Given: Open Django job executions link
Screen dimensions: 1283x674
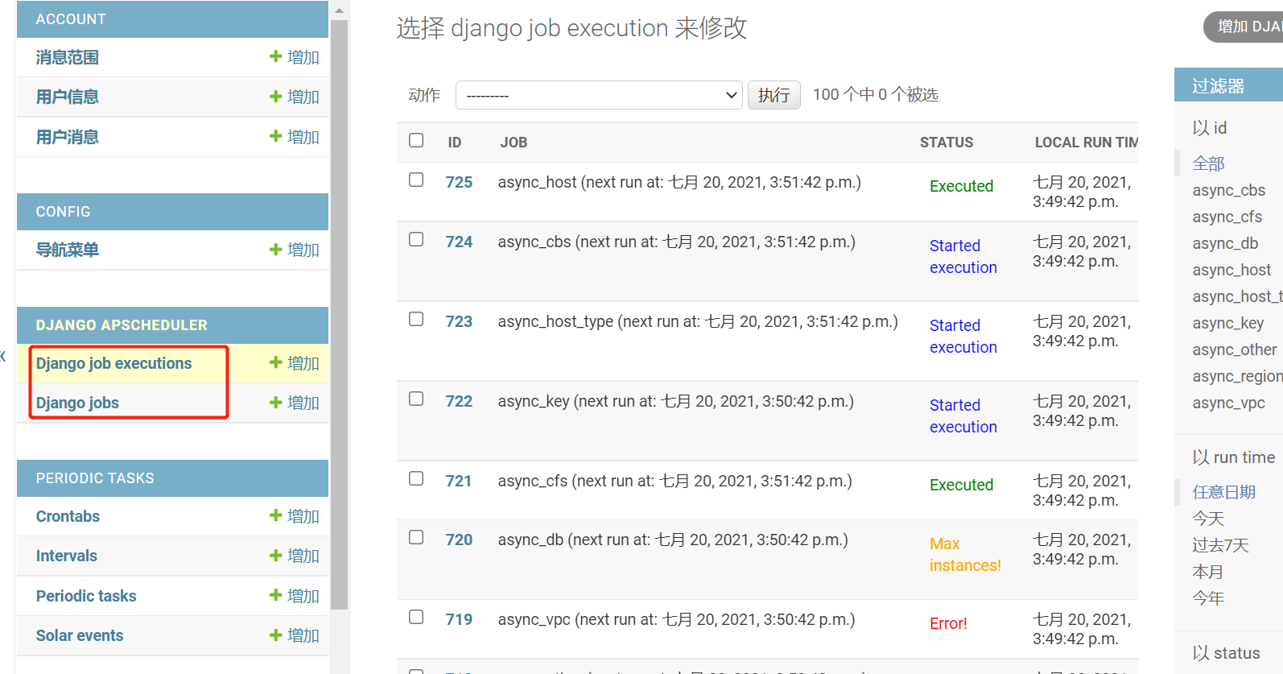Looking at the screenshot, I should (113, 363).
